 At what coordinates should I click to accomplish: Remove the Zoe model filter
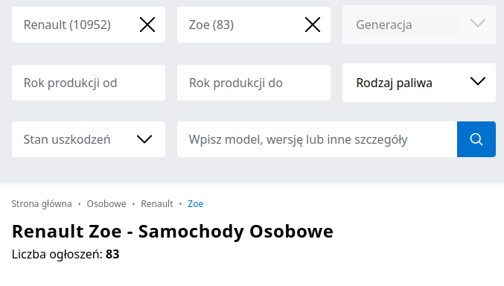(x=313, y=25)
